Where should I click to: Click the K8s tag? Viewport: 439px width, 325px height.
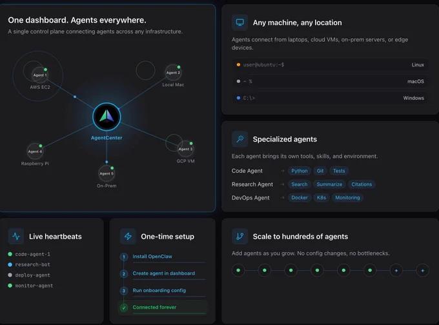(322, 197)
